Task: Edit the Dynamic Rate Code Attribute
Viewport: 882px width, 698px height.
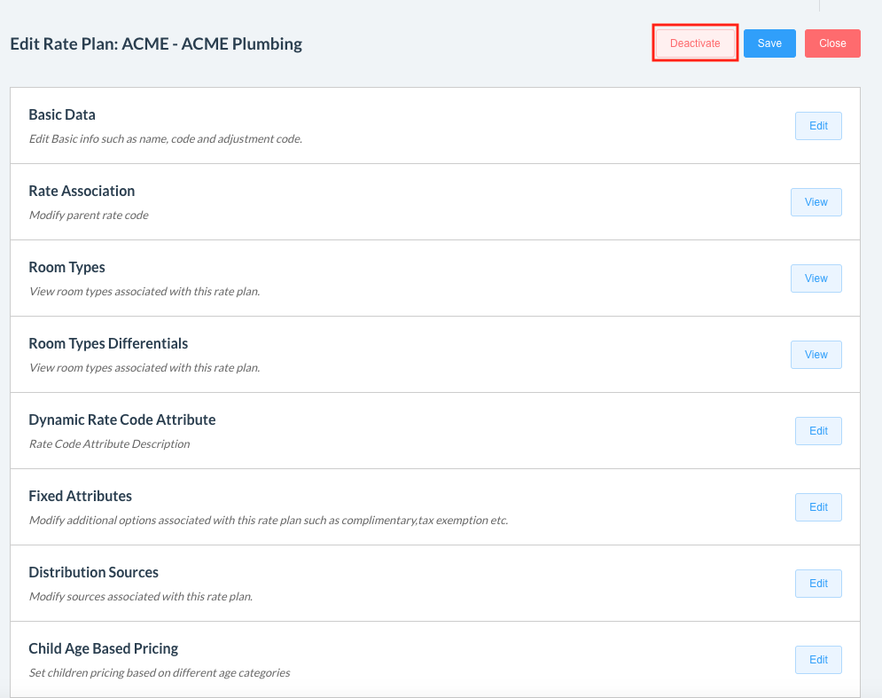Action: 817,431
